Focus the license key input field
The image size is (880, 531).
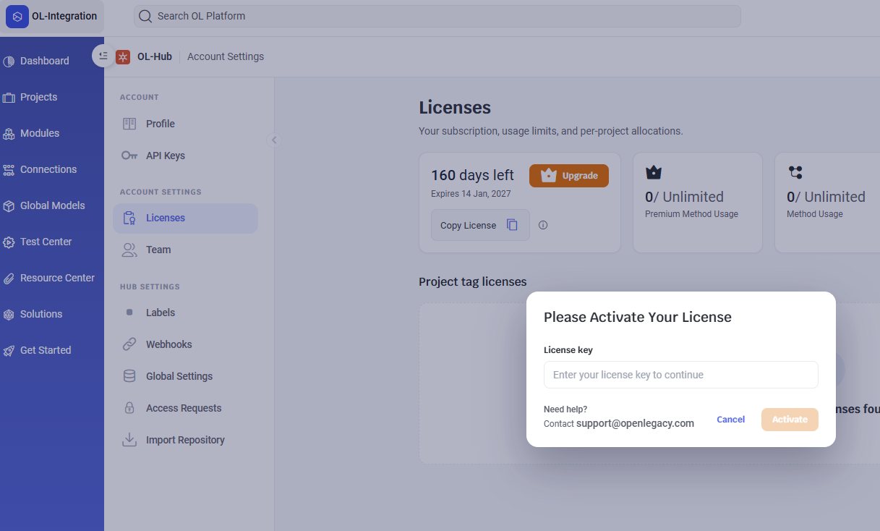tap(681, 375)
